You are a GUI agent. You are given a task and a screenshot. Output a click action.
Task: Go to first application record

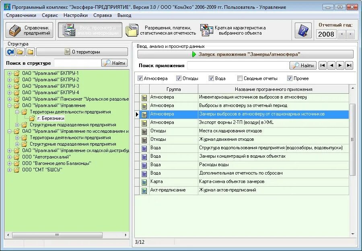[x=323, y=66]
